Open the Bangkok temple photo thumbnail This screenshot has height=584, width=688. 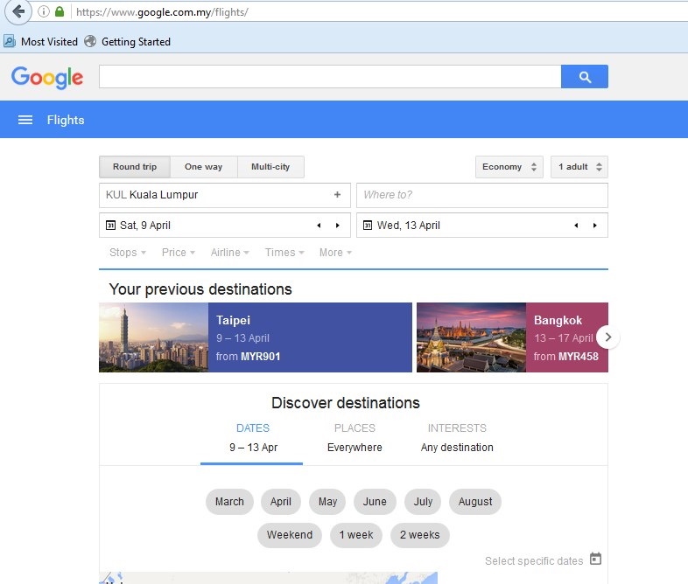pos(471,337)
